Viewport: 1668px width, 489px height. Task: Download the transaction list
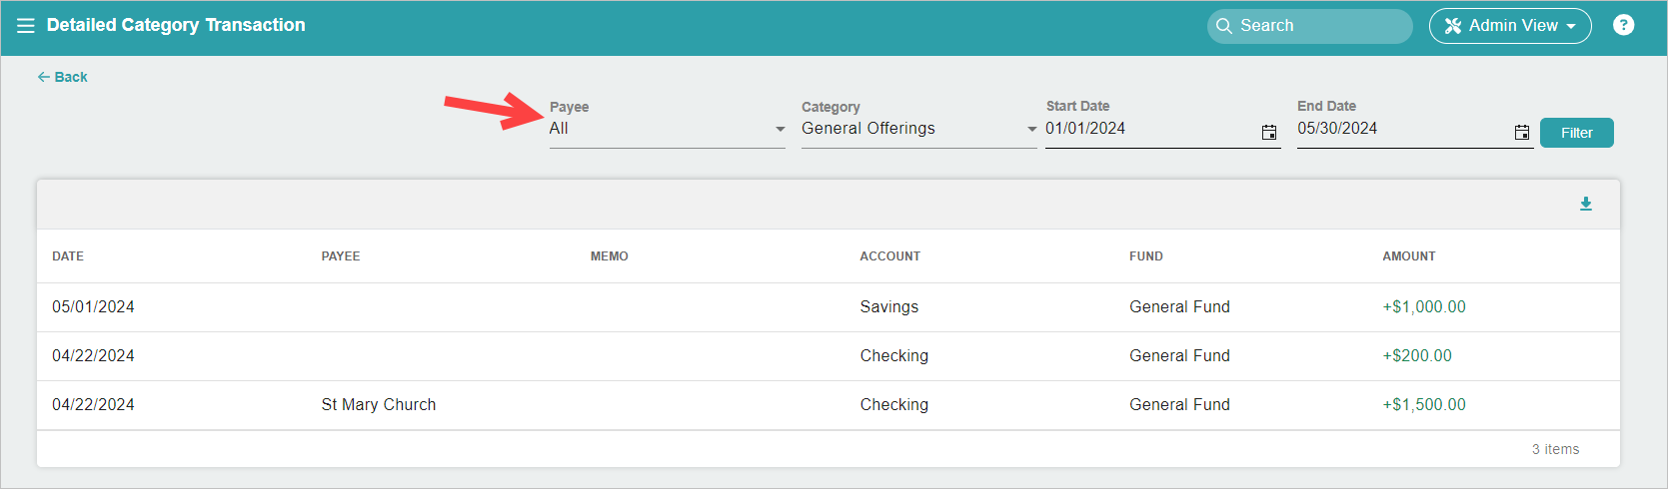pyautogui.click(x=1585, y=204)
